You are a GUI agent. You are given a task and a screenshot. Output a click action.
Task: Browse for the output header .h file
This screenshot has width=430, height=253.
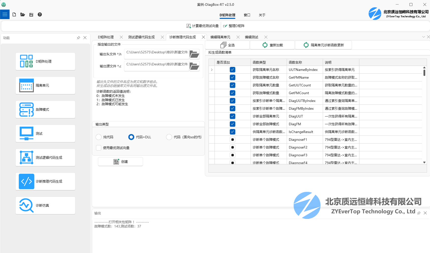[194, 54]
